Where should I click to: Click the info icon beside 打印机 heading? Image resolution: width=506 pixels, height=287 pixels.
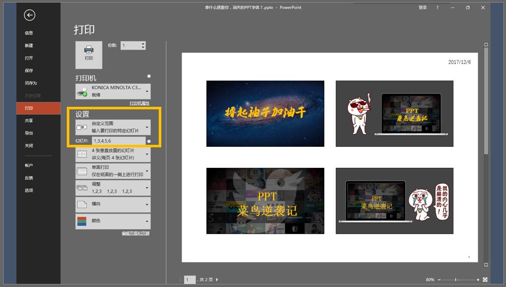(149, 76)
